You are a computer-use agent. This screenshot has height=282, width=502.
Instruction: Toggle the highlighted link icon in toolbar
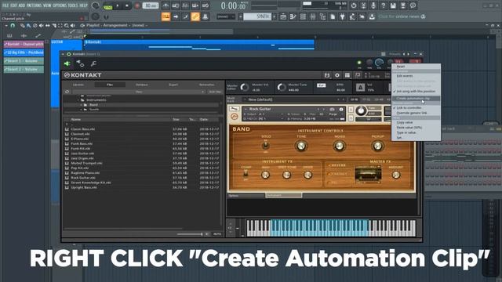(195, 16)
